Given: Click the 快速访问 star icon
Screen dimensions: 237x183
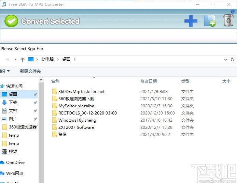Looking at the screenshot, I should click(x=2, y=86).
